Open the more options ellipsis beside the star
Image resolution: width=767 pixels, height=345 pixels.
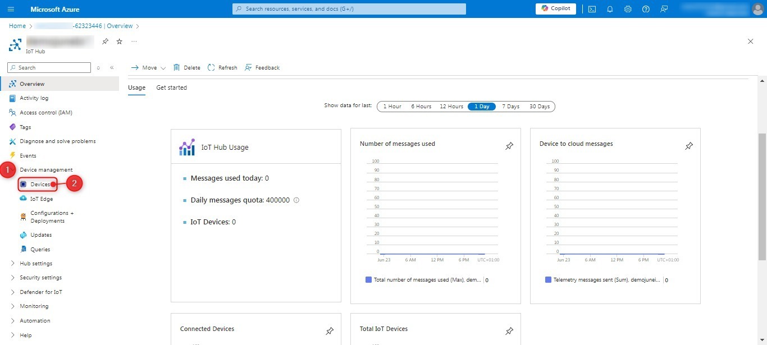click(x=134, y=42)
